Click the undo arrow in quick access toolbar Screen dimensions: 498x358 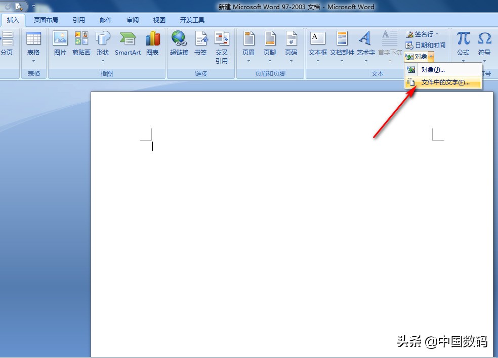(x=8, y=7)
